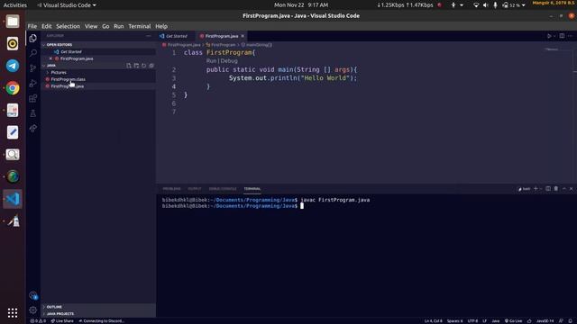Split the terminal panel

(x=548, y=189)
